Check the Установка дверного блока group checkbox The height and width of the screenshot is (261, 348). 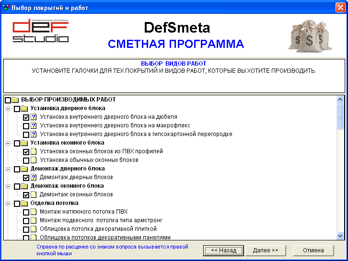[x=17, y=109]
